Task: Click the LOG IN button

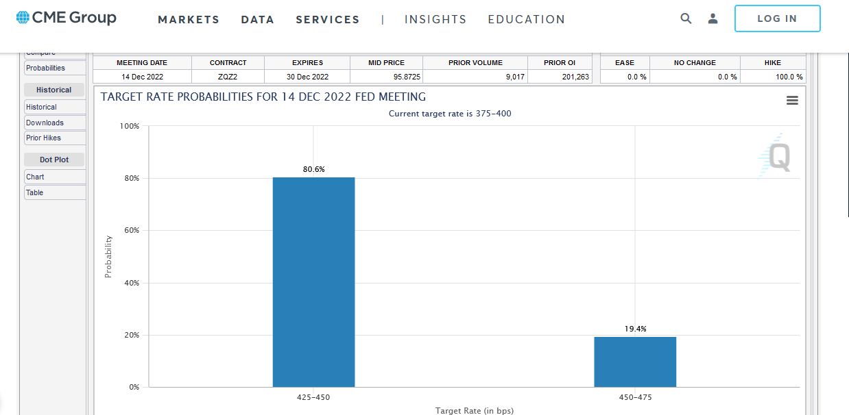Action: click(777, 18)
